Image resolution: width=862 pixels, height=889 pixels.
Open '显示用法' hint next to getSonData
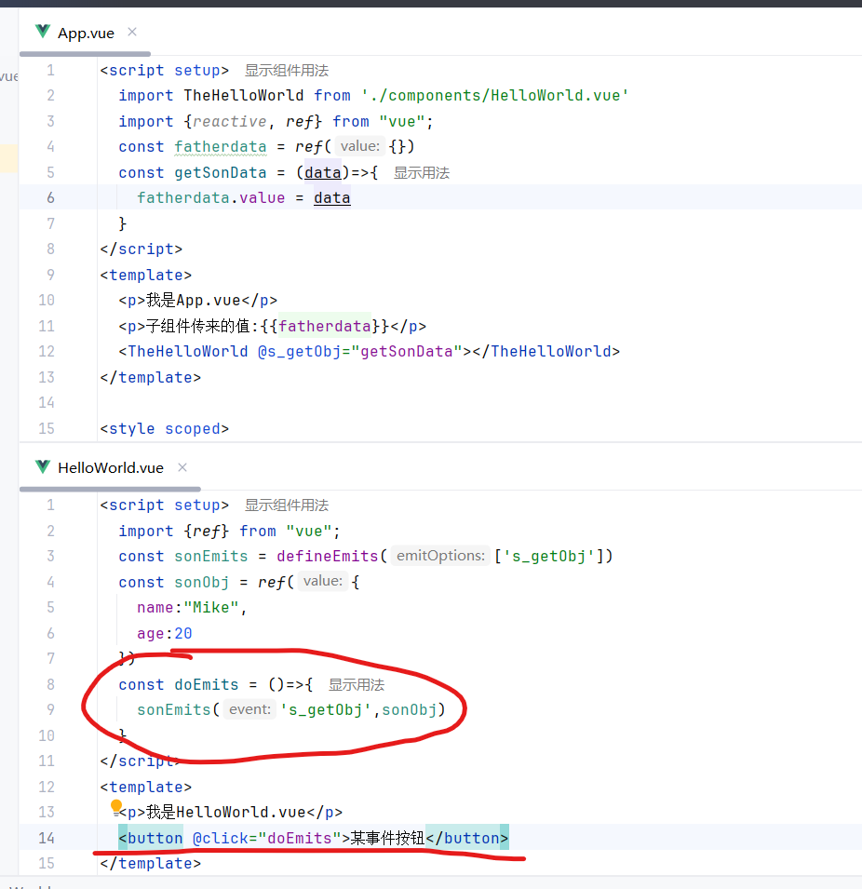422,173
